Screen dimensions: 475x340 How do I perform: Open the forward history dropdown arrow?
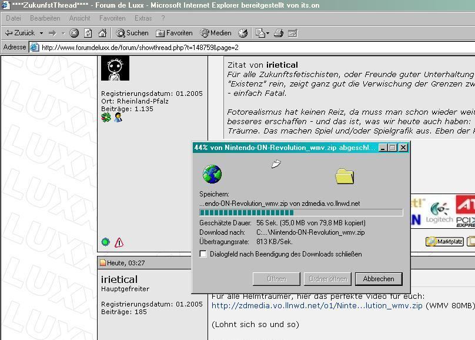[x=63, y=33]
